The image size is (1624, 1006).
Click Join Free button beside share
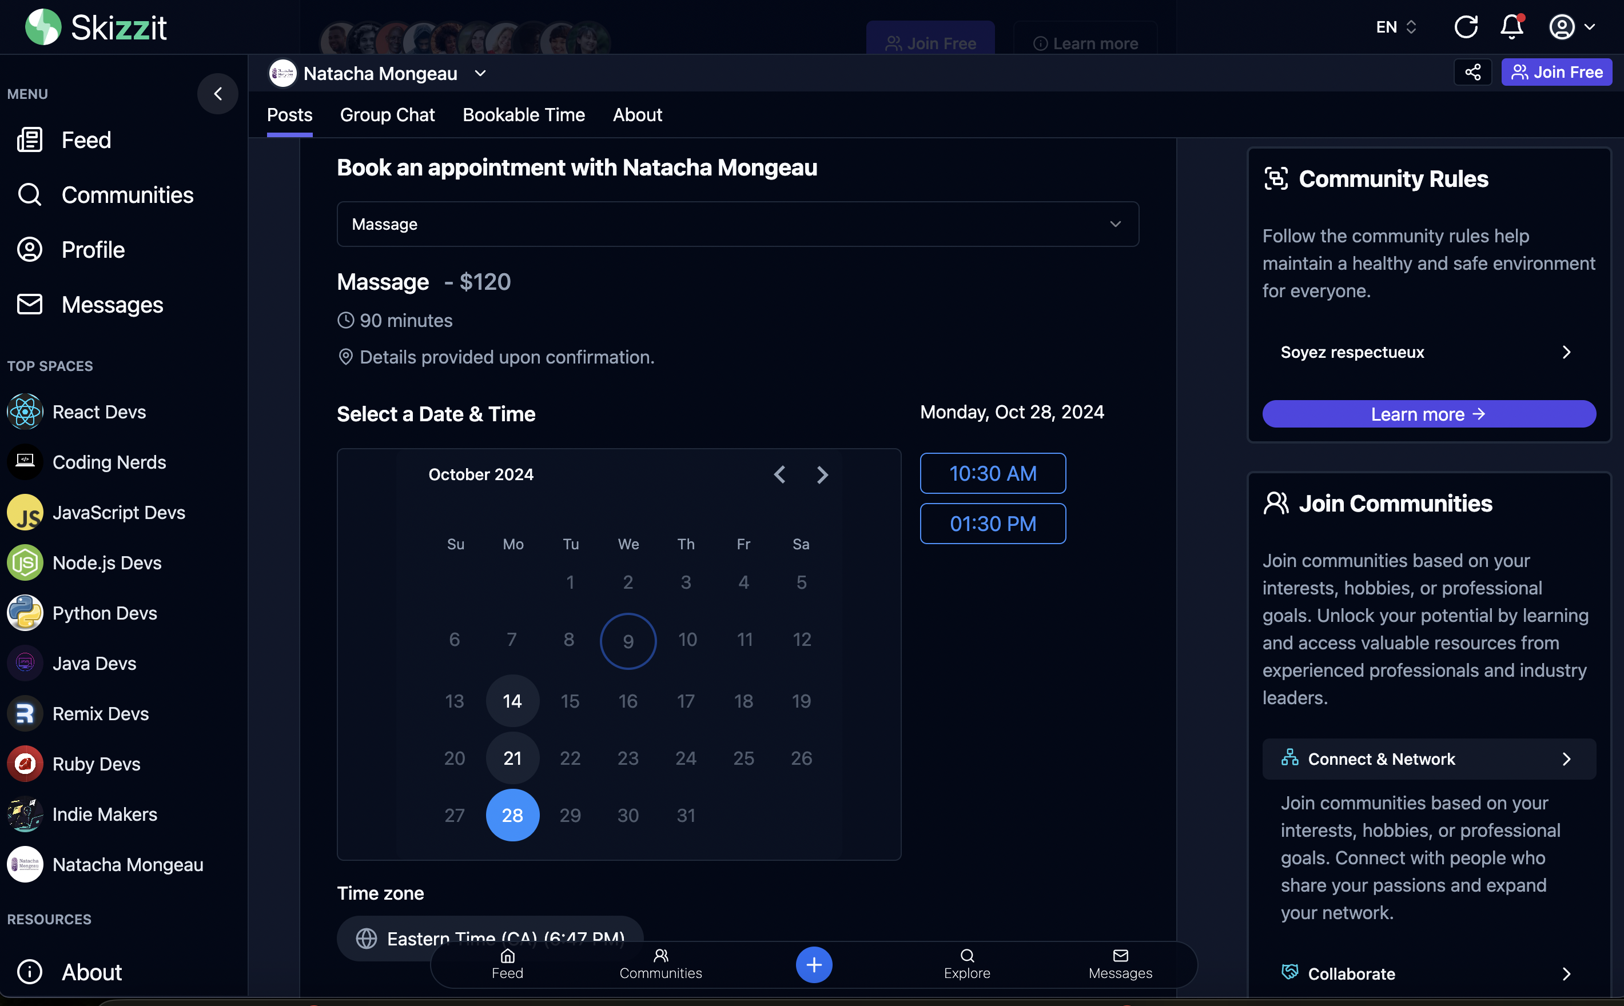point(1556,72)
